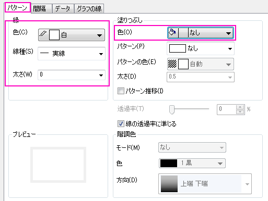Click the '1 黒' gradient color text
This screenshot has height=201, width=268.
pos(187,163)
